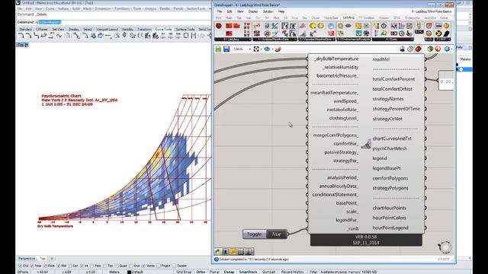Enable the Cen osnap checkbox

70,266
